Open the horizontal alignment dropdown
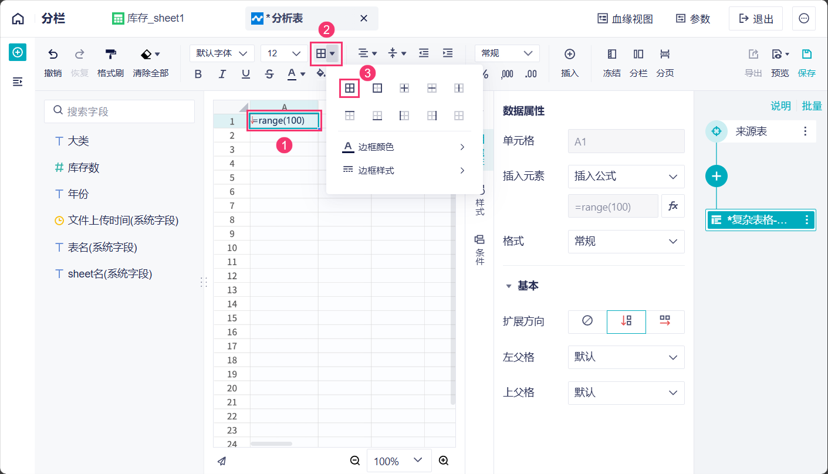Screen dimensions: 828x474 pos(368,53)
